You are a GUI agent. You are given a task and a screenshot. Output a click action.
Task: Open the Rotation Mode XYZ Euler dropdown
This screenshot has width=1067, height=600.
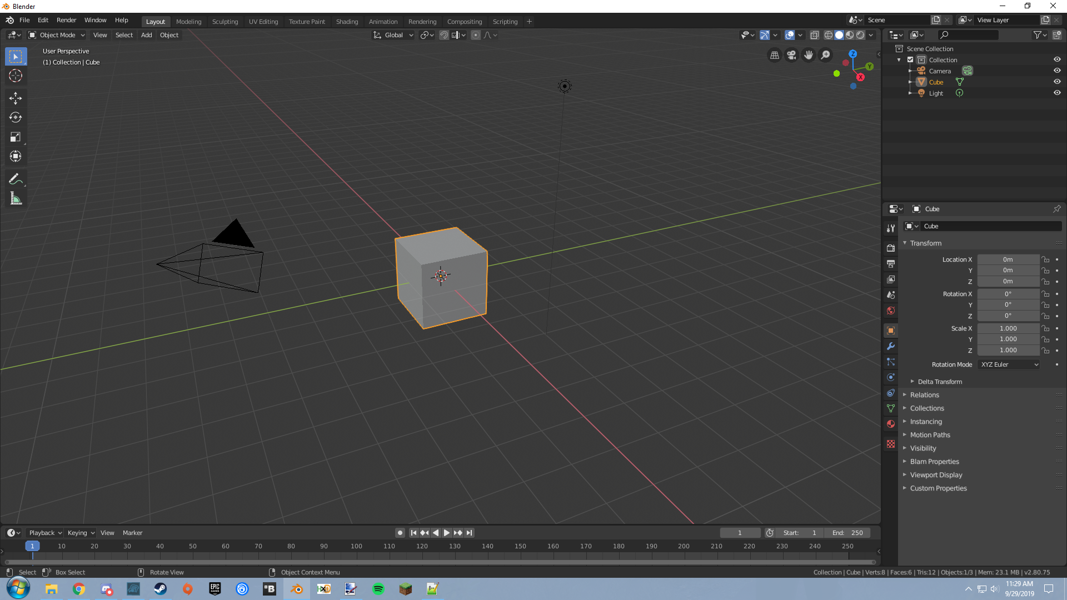1009,364
